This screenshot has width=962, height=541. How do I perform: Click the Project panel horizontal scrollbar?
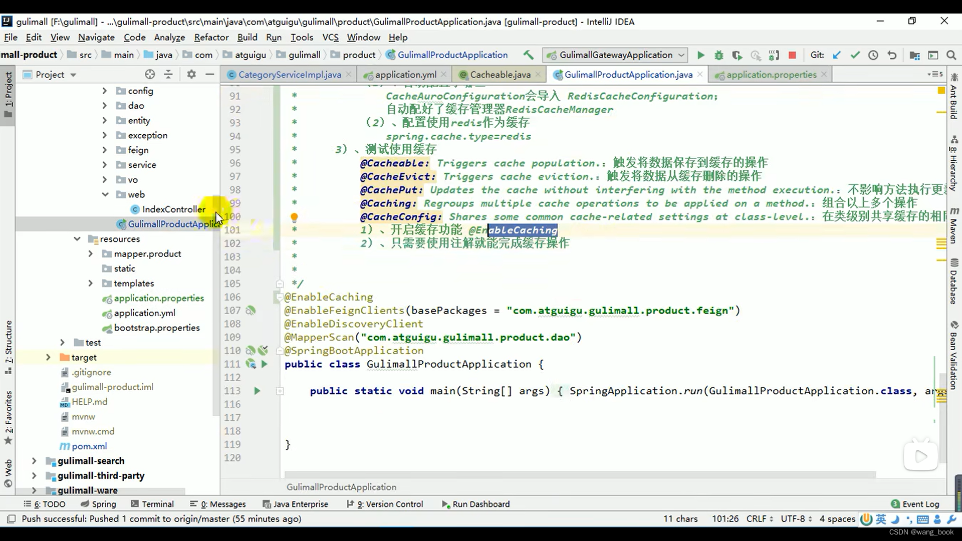[x=100, y=492]
